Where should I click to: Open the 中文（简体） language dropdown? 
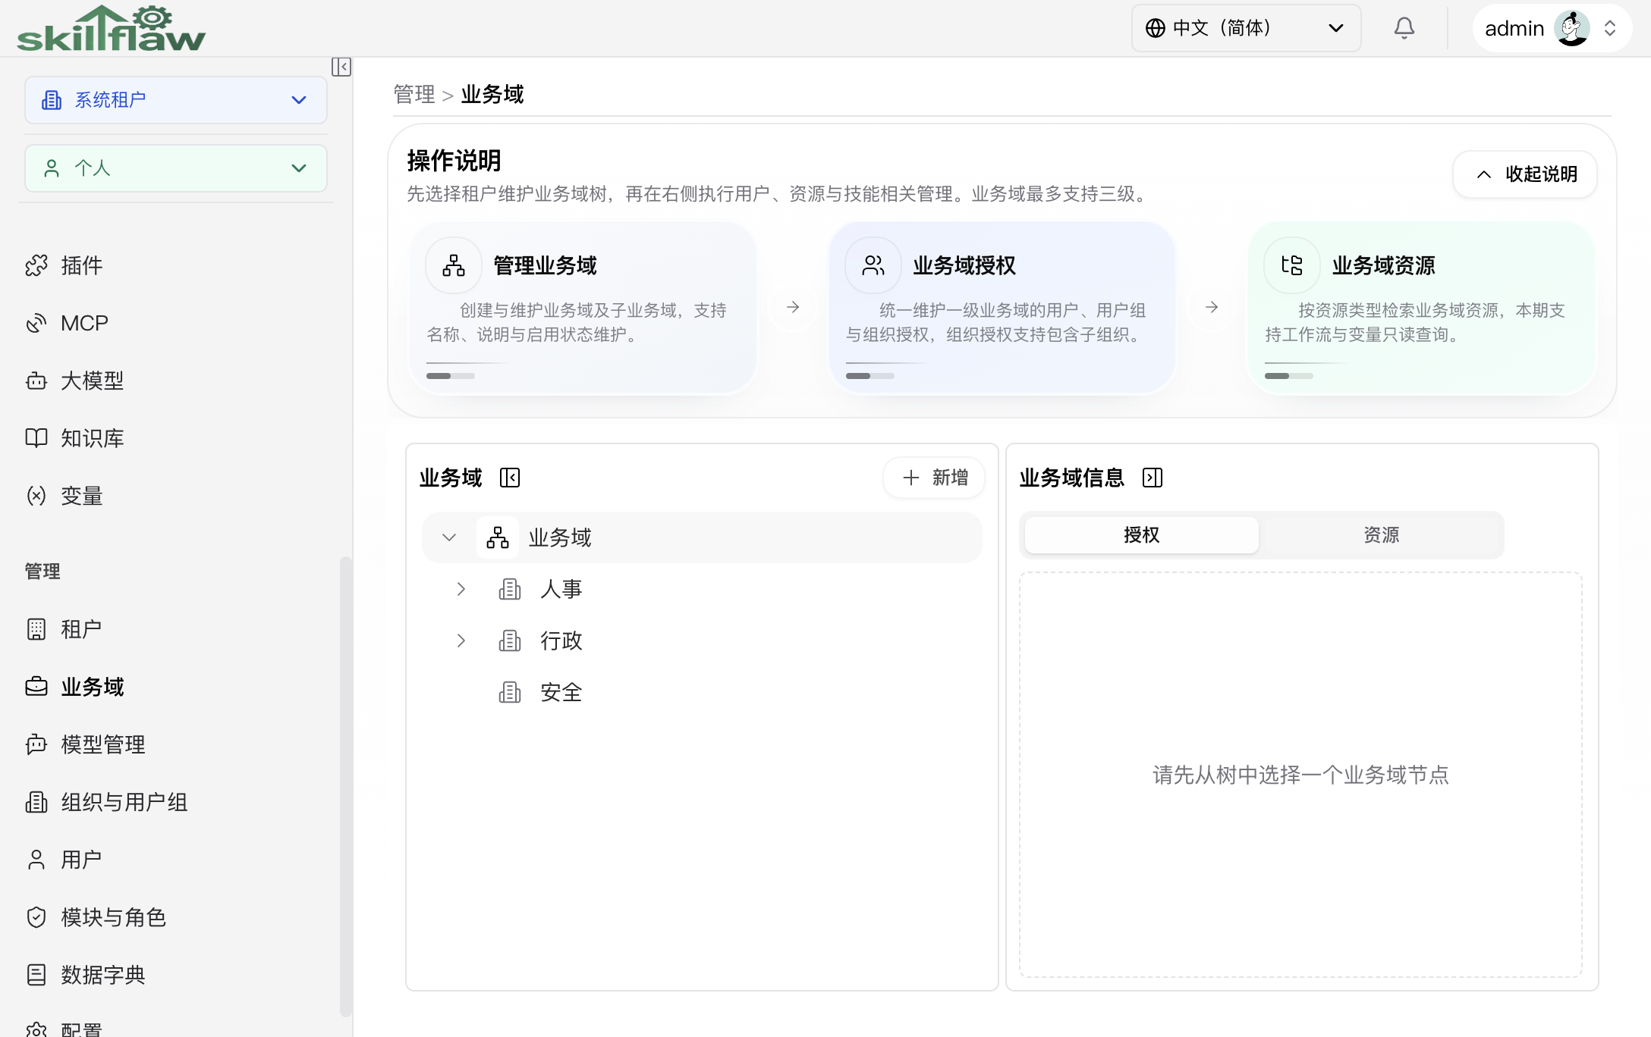pos(1246,28)
